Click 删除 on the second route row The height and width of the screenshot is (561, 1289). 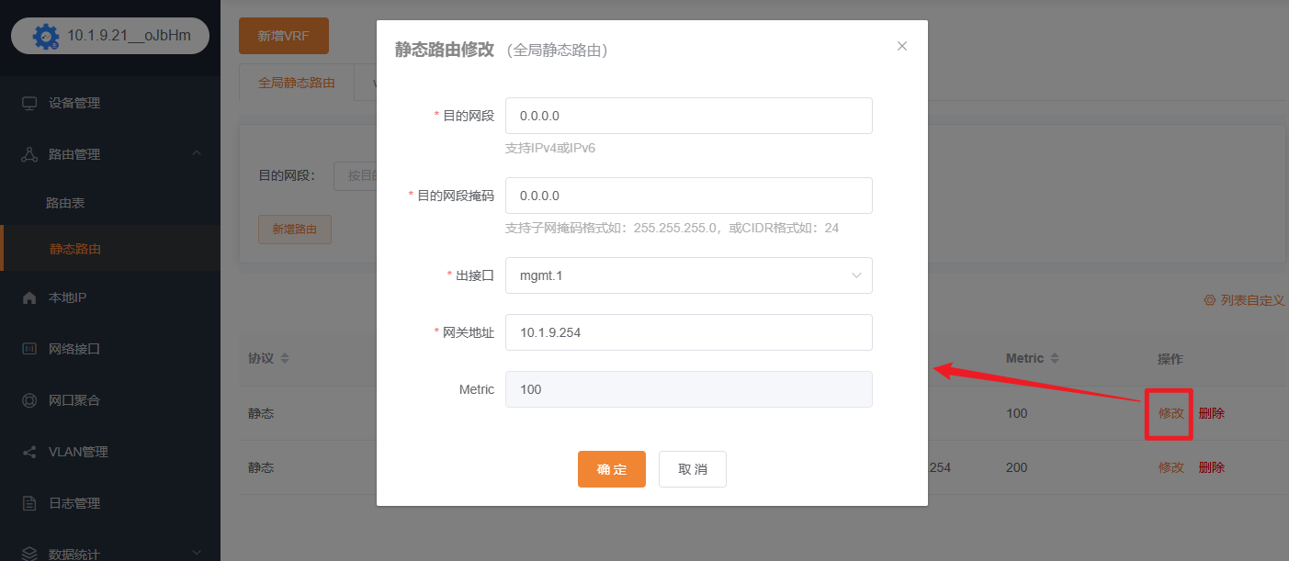(x=1212, y=466)
